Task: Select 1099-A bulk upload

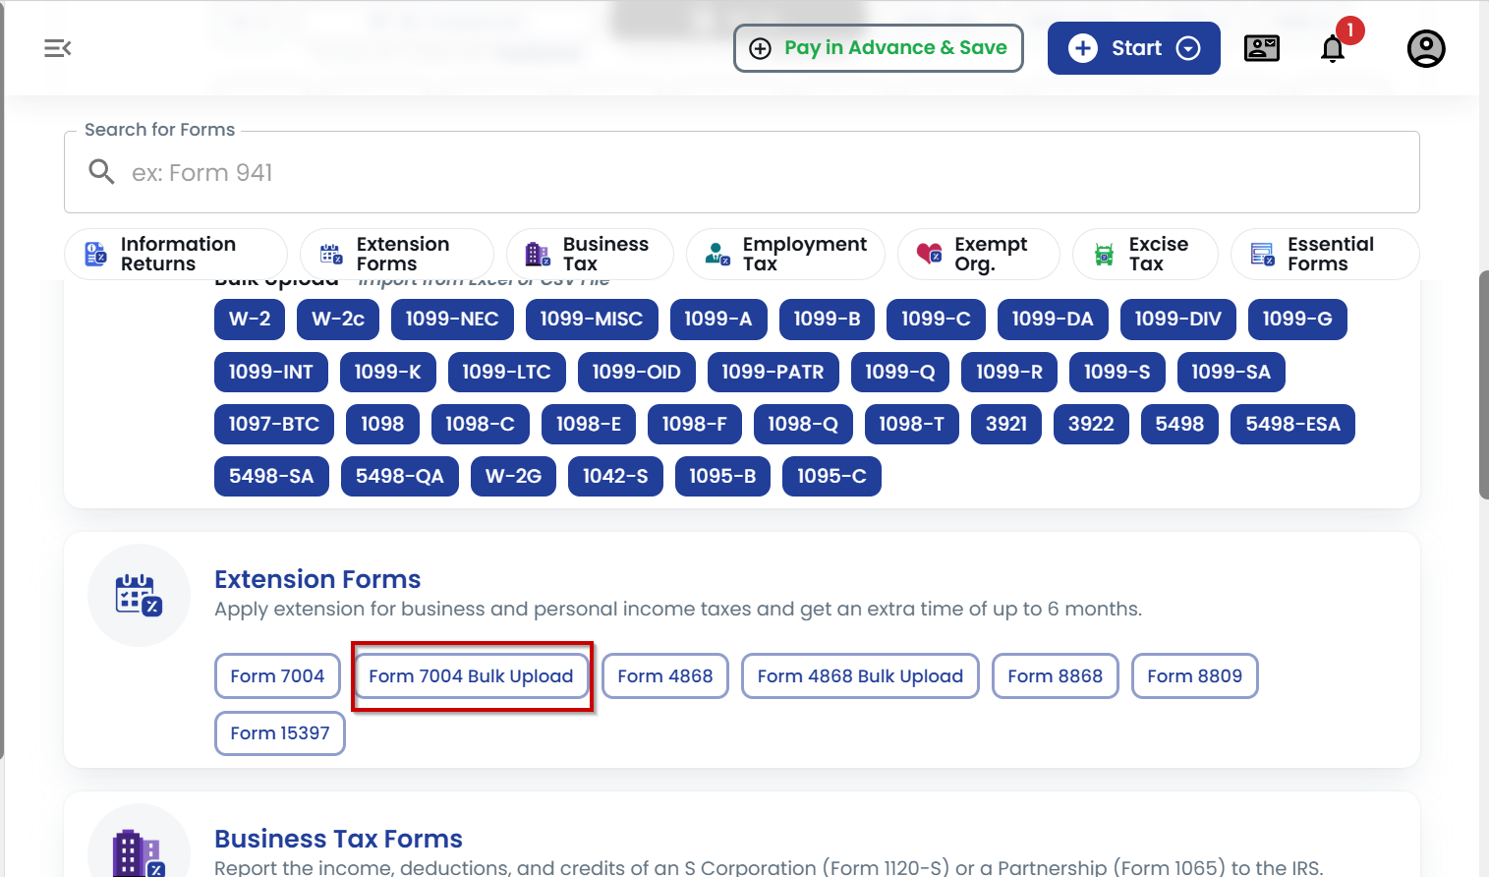Action: point(718,319)
